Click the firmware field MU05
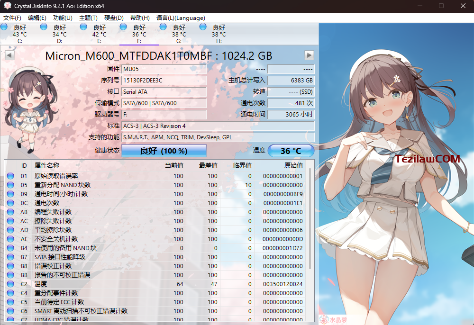Viewport: 474px width, 325px height. pyautogui.click(x=164, y=69)
